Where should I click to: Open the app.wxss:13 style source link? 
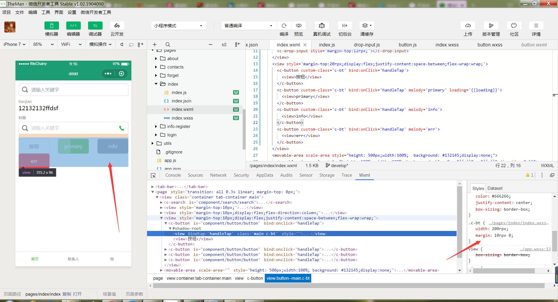pos(535,249)
